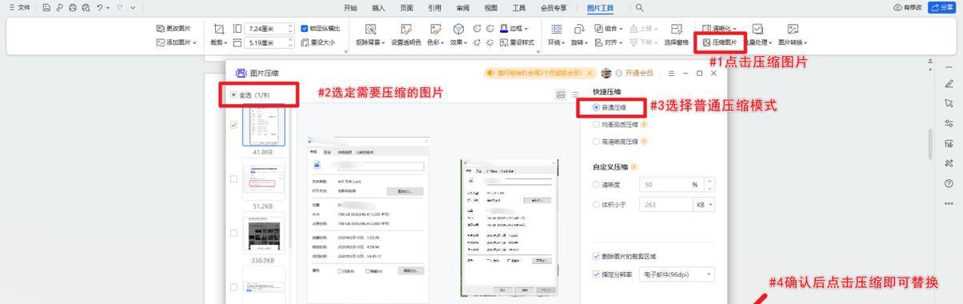Click 更改图片 to change picture
963x304 pixels.
pos(174,28)
